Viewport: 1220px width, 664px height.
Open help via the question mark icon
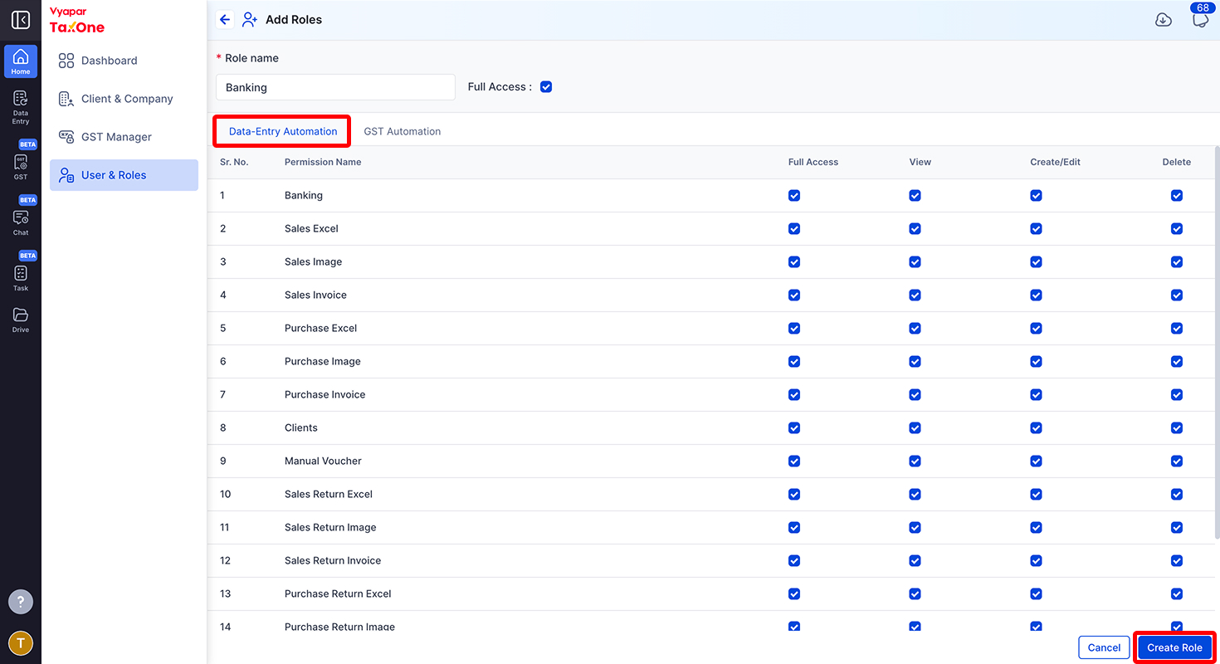pos(21,602)
